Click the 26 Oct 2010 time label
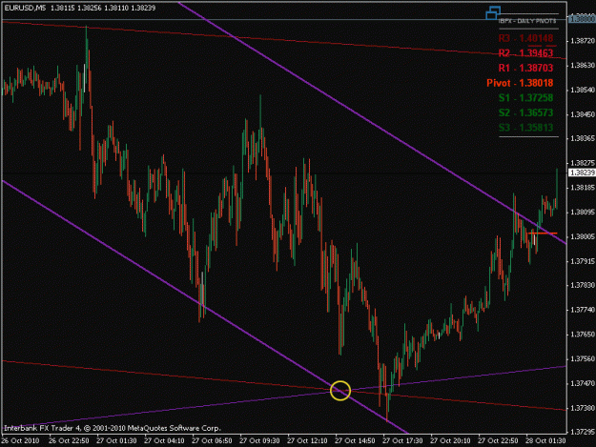 point(21,441)
